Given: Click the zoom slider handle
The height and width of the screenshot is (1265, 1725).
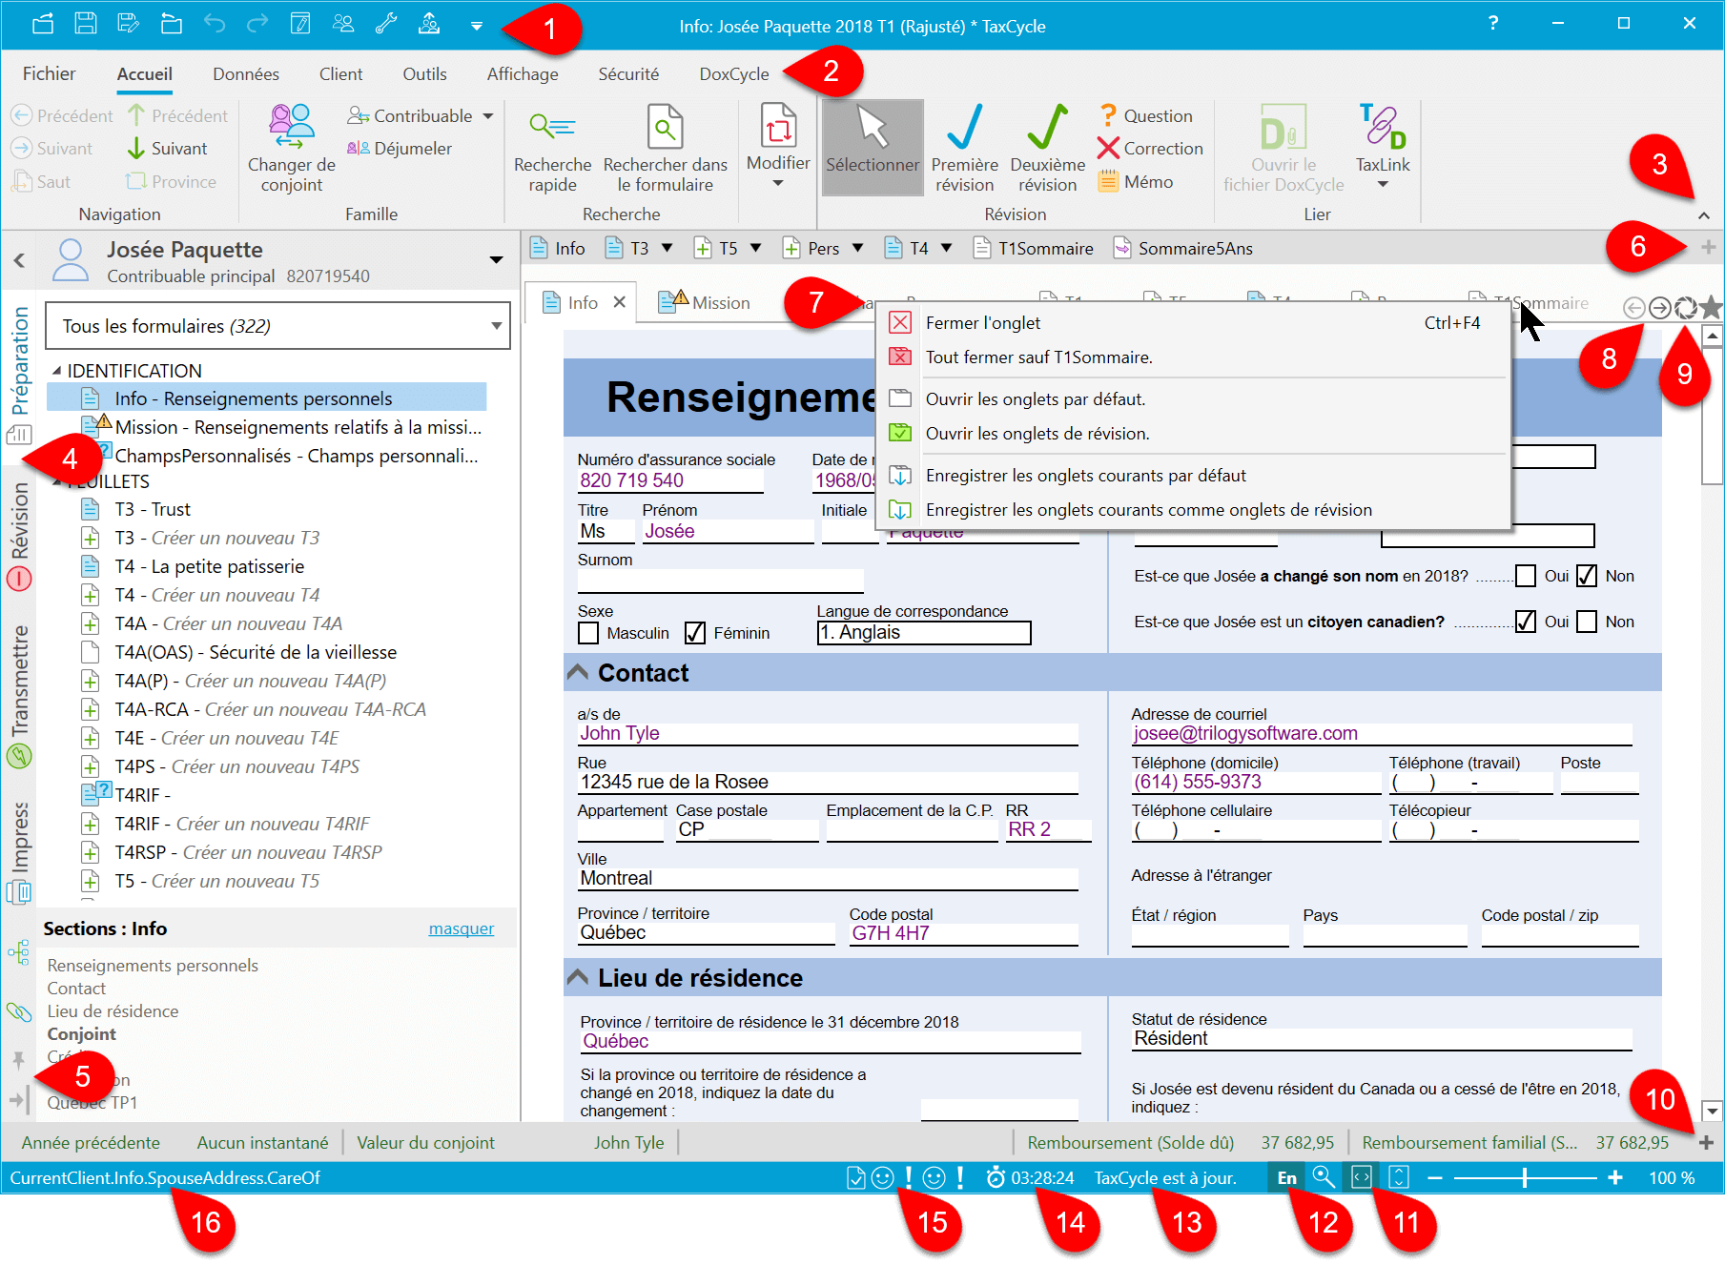Looking at the screenshot, I should 1525,1177.
